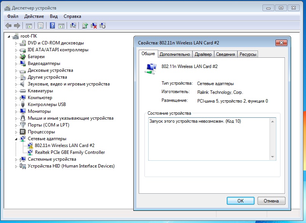Click the Back arrow in the toolbar
306x223 pixels.
[8, 26]
